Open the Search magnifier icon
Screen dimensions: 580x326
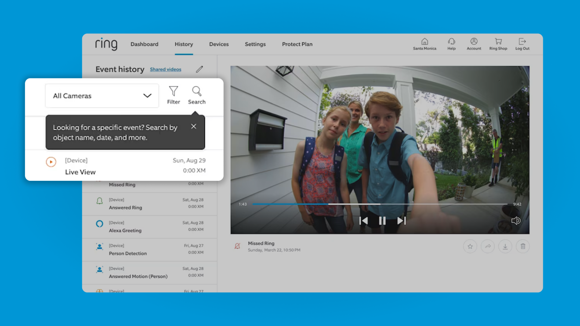197,91
